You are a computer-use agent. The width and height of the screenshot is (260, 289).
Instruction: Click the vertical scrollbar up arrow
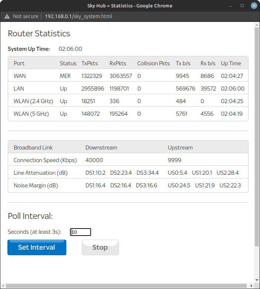[257, 25]
